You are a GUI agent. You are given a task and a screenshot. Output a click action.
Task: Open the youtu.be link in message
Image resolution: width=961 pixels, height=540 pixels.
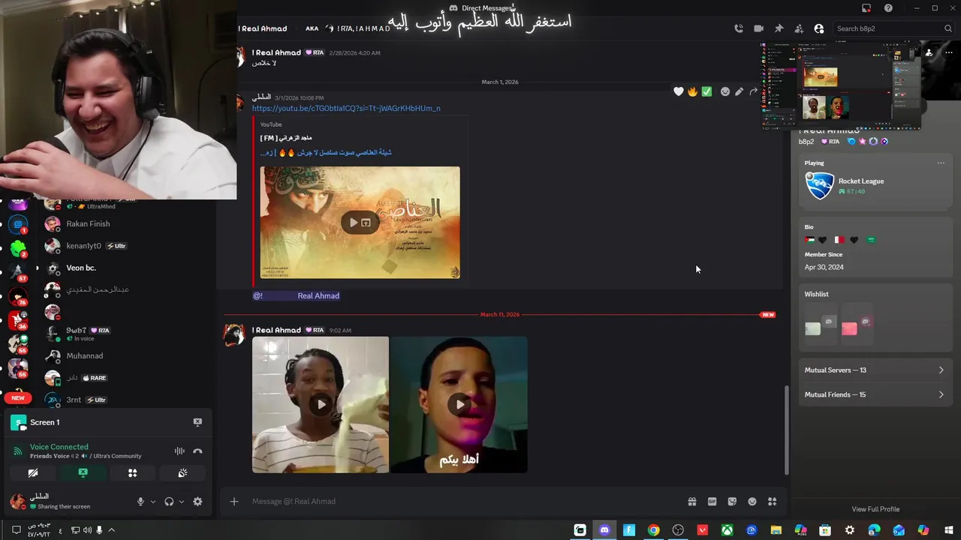coord(346,109)
